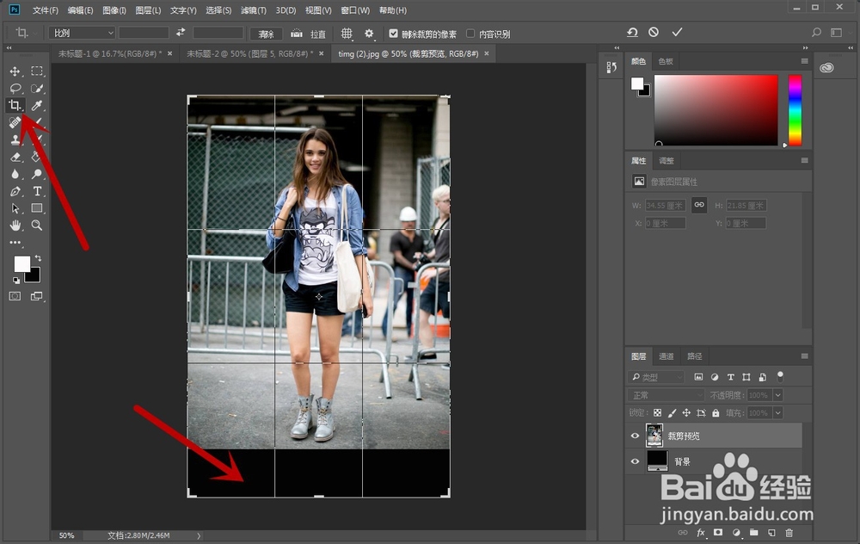Switch to the 通道 panel tab
860x544 pixels.
(666, 356)
